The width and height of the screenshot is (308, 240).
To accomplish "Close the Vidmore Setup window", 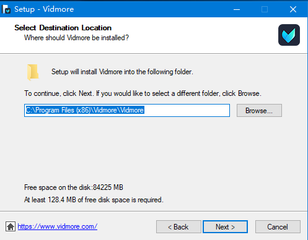I will [293, 9].
